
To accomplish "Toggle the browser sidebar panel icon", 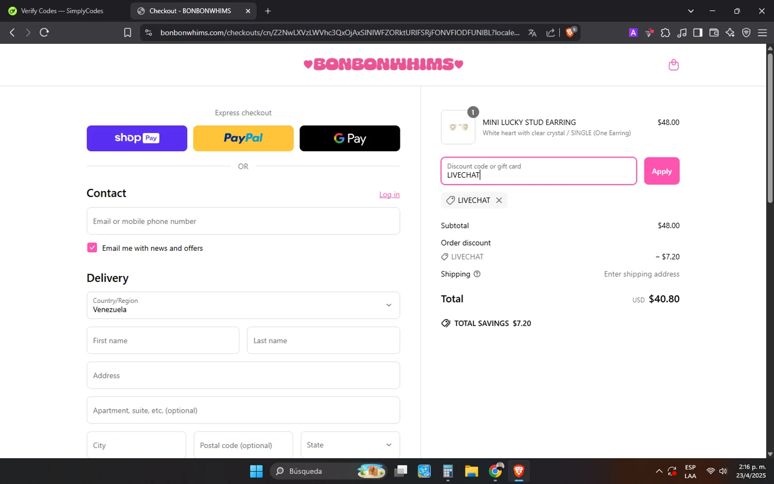I will click(x=698, y=33).
